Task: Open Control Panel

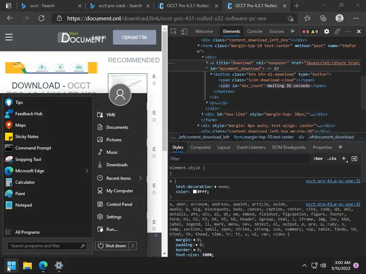Action: [119, 204]
